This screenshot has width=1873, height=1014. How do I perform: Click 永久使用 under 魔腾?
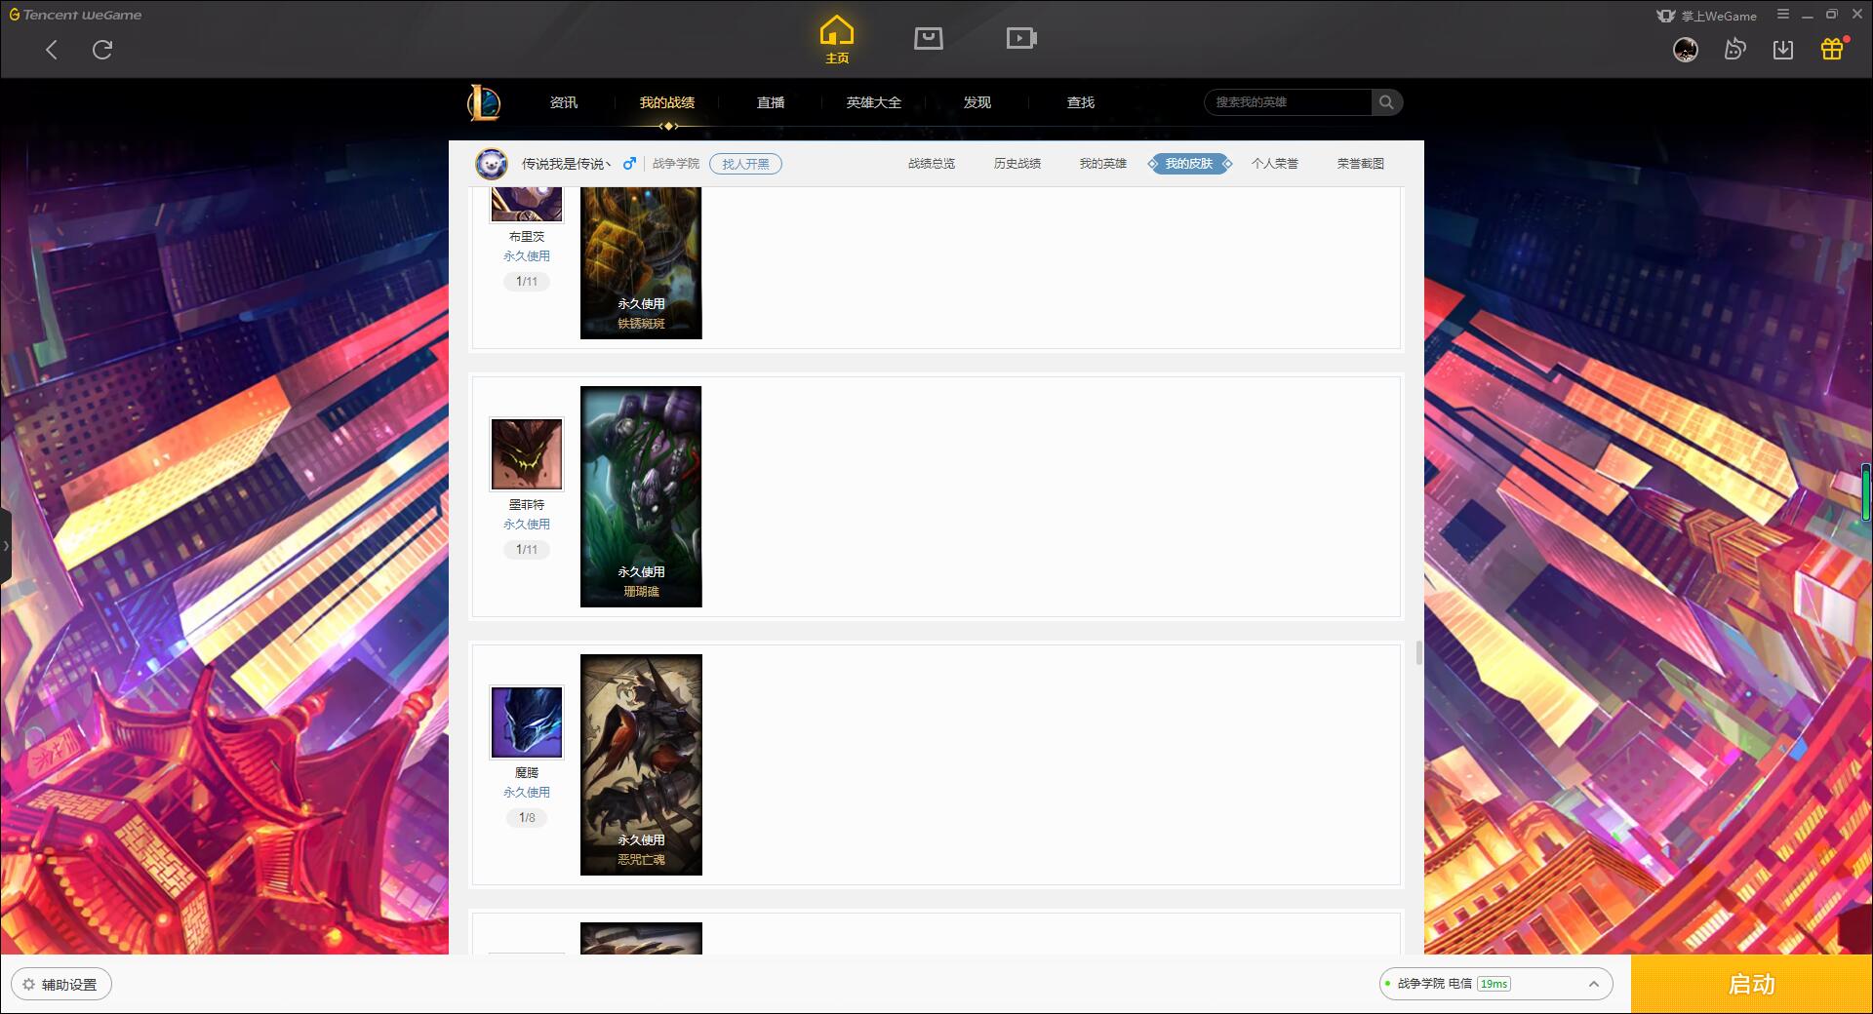click(x=527, y=793)
